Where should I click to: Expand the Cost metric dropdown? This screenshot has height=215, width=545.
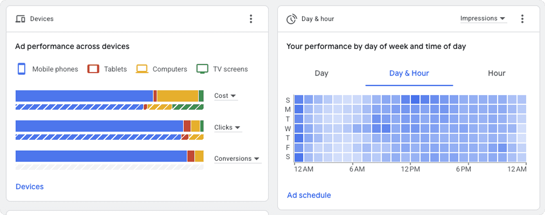pyautogui.click(x=225, y=96)
